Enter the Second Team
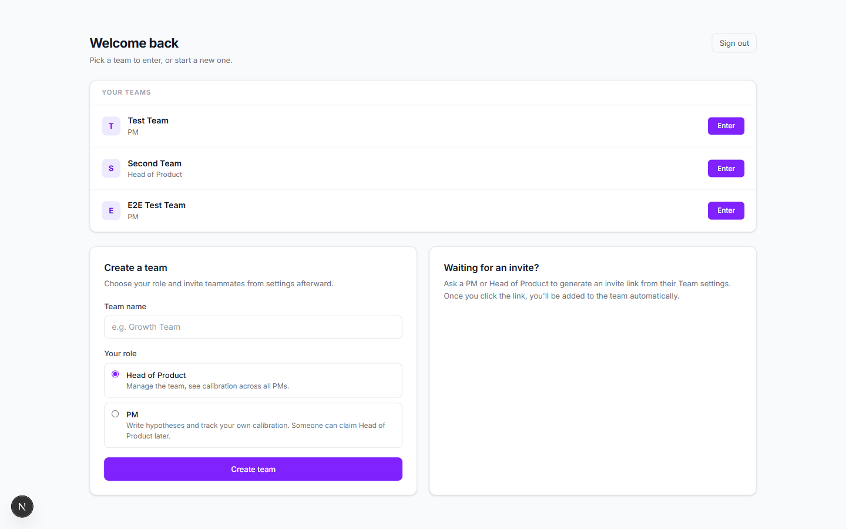This screenshot has width=846, height=529. pos(726,169)
